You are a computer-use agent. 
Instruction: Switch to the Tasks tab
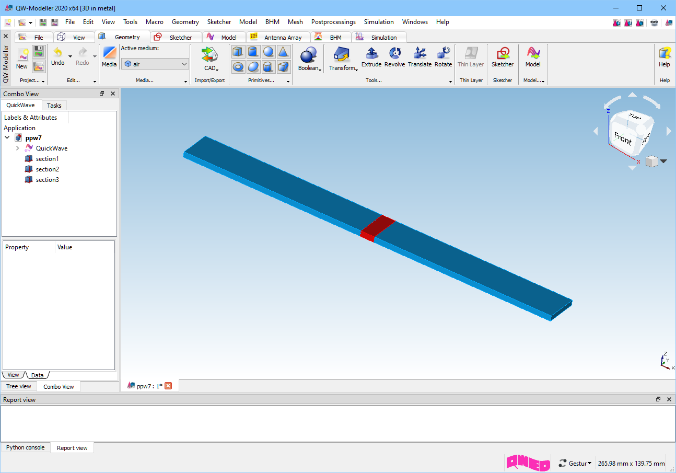coord(54,106)
